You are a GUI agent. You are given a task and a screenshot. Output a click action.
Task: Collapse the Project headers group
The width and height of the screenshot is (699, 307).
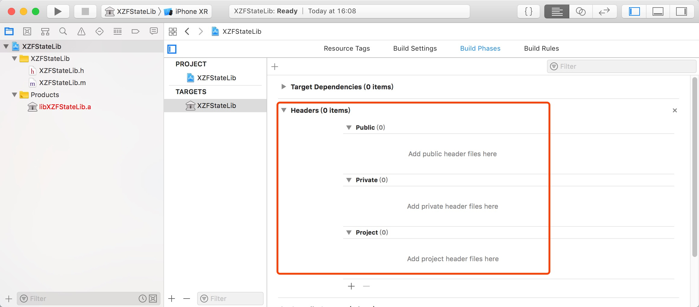[x=349, y=233]
